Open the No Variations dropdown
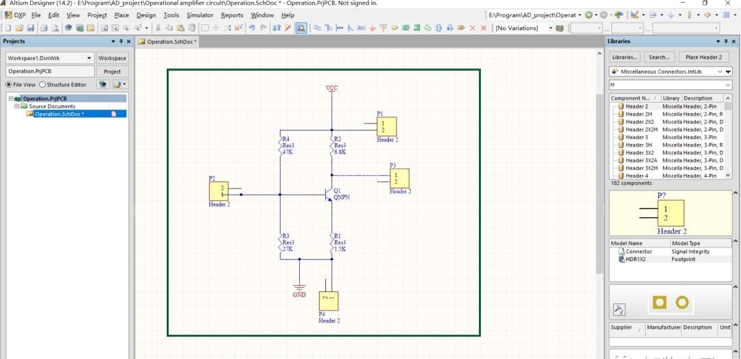The height and width of the screenshot is (359, 741). point(550,28)
